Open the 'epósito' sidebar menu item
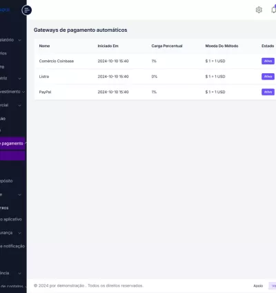The height and width of the screenshot is (293, 276). coord(6,181)
